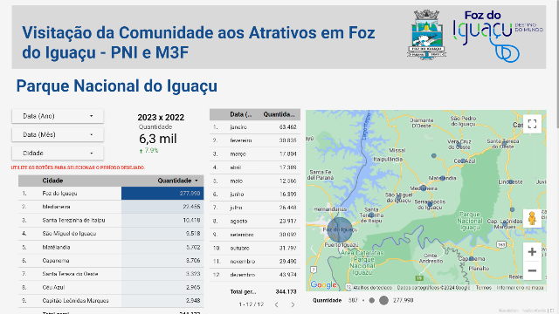Toggle fullscreen view on the map
The height and width of the screenshot is (314, 559).
(532, 124)
